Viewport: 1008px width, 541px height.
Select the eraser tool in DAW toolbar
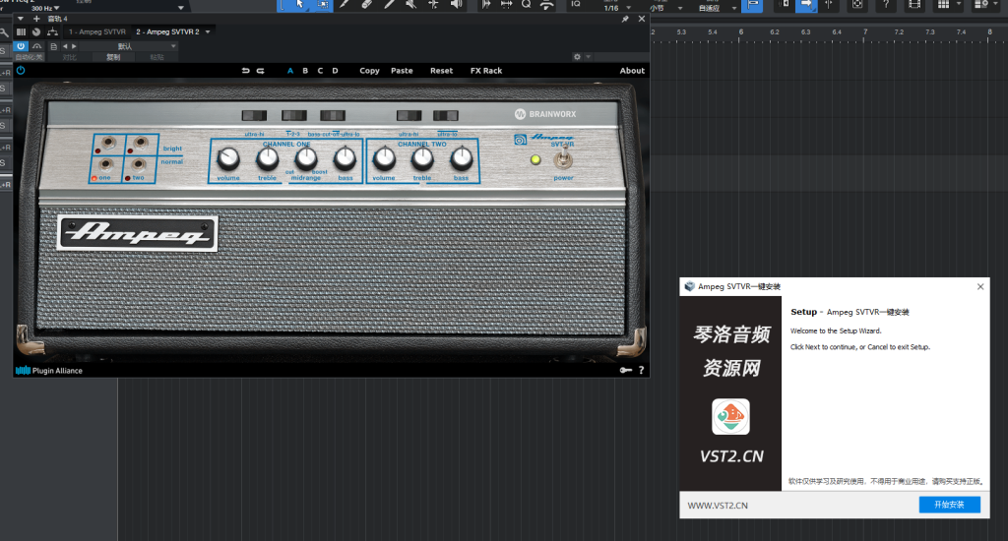point(366,5)
